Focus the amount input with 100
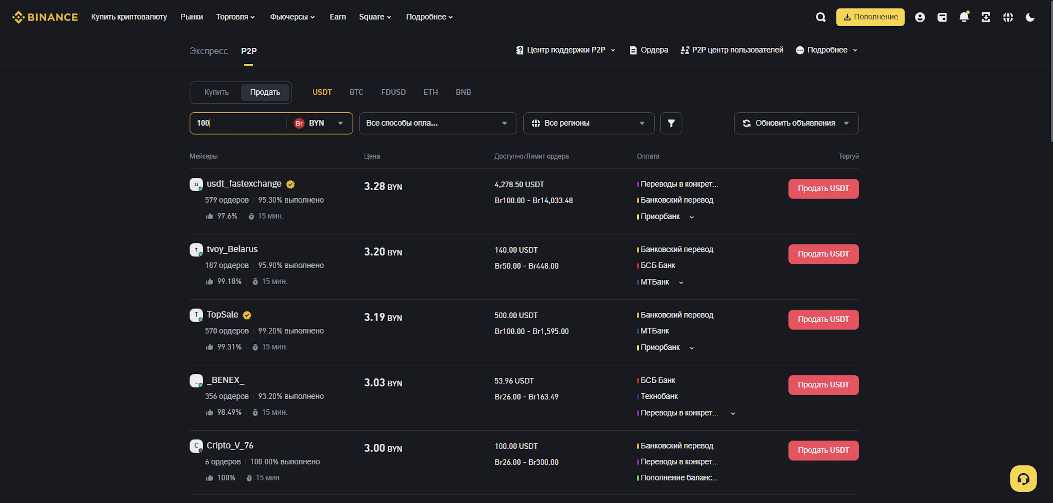1053x503 pixels. coord(238,123)
